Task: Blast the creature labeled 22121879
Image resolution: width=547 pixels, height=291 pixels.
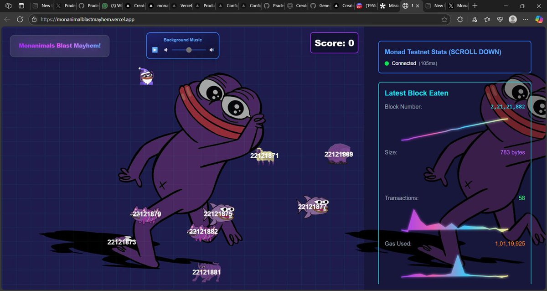Action: (x=146, y=214)
